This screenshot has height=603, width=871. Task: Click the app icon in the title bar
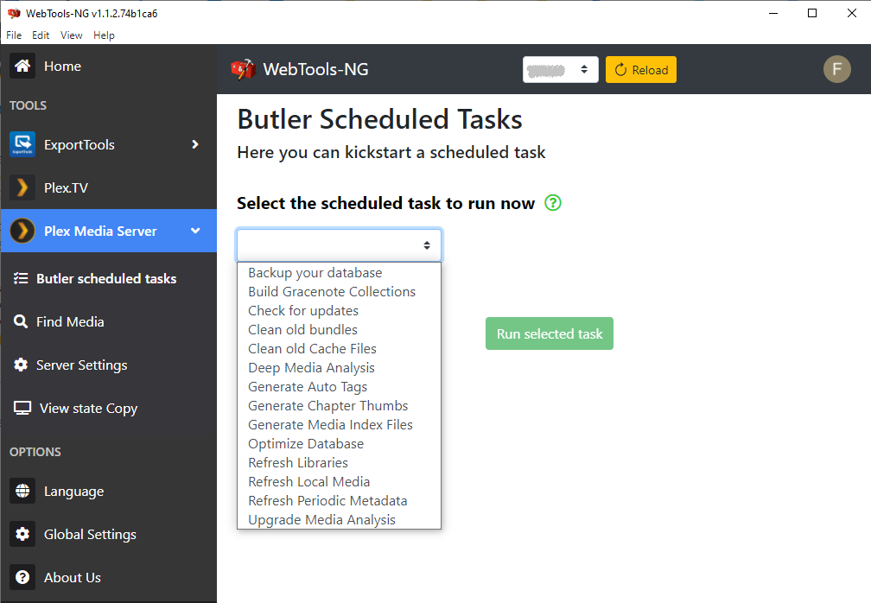[x=13, y=13]
